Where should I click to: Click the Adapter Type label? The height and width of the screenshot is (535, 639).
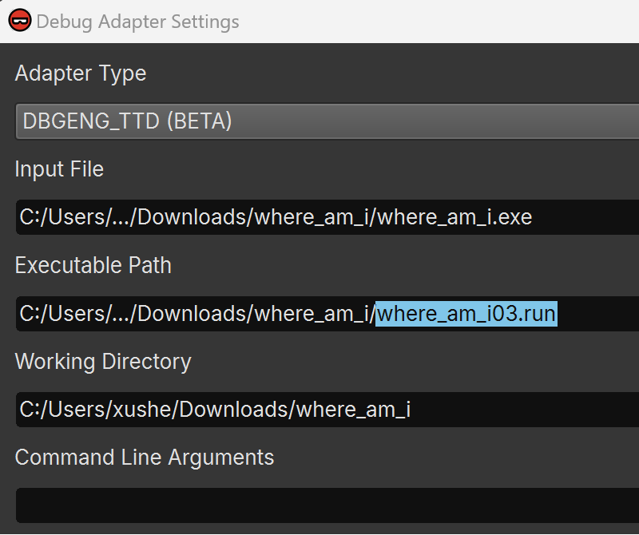coord(81,73)
